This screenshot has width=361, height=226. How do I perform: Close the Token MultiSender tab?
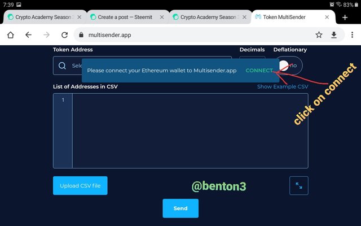point(327,17)
